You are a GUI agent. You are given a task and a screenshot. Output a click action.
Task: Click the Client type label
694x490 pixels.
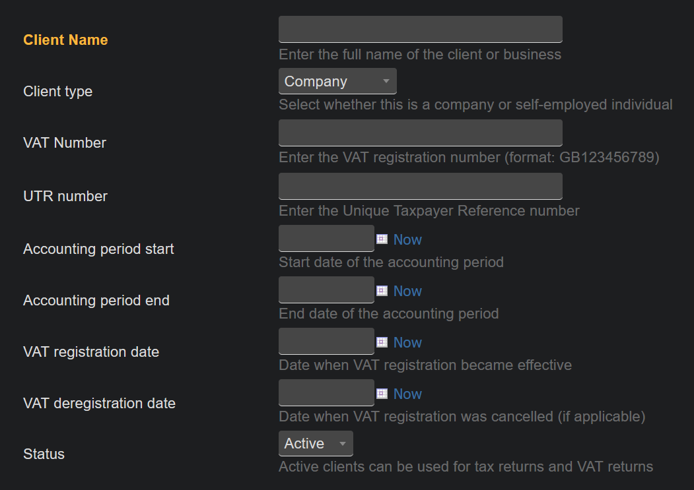pyautogui.click(x=57, y=91)
